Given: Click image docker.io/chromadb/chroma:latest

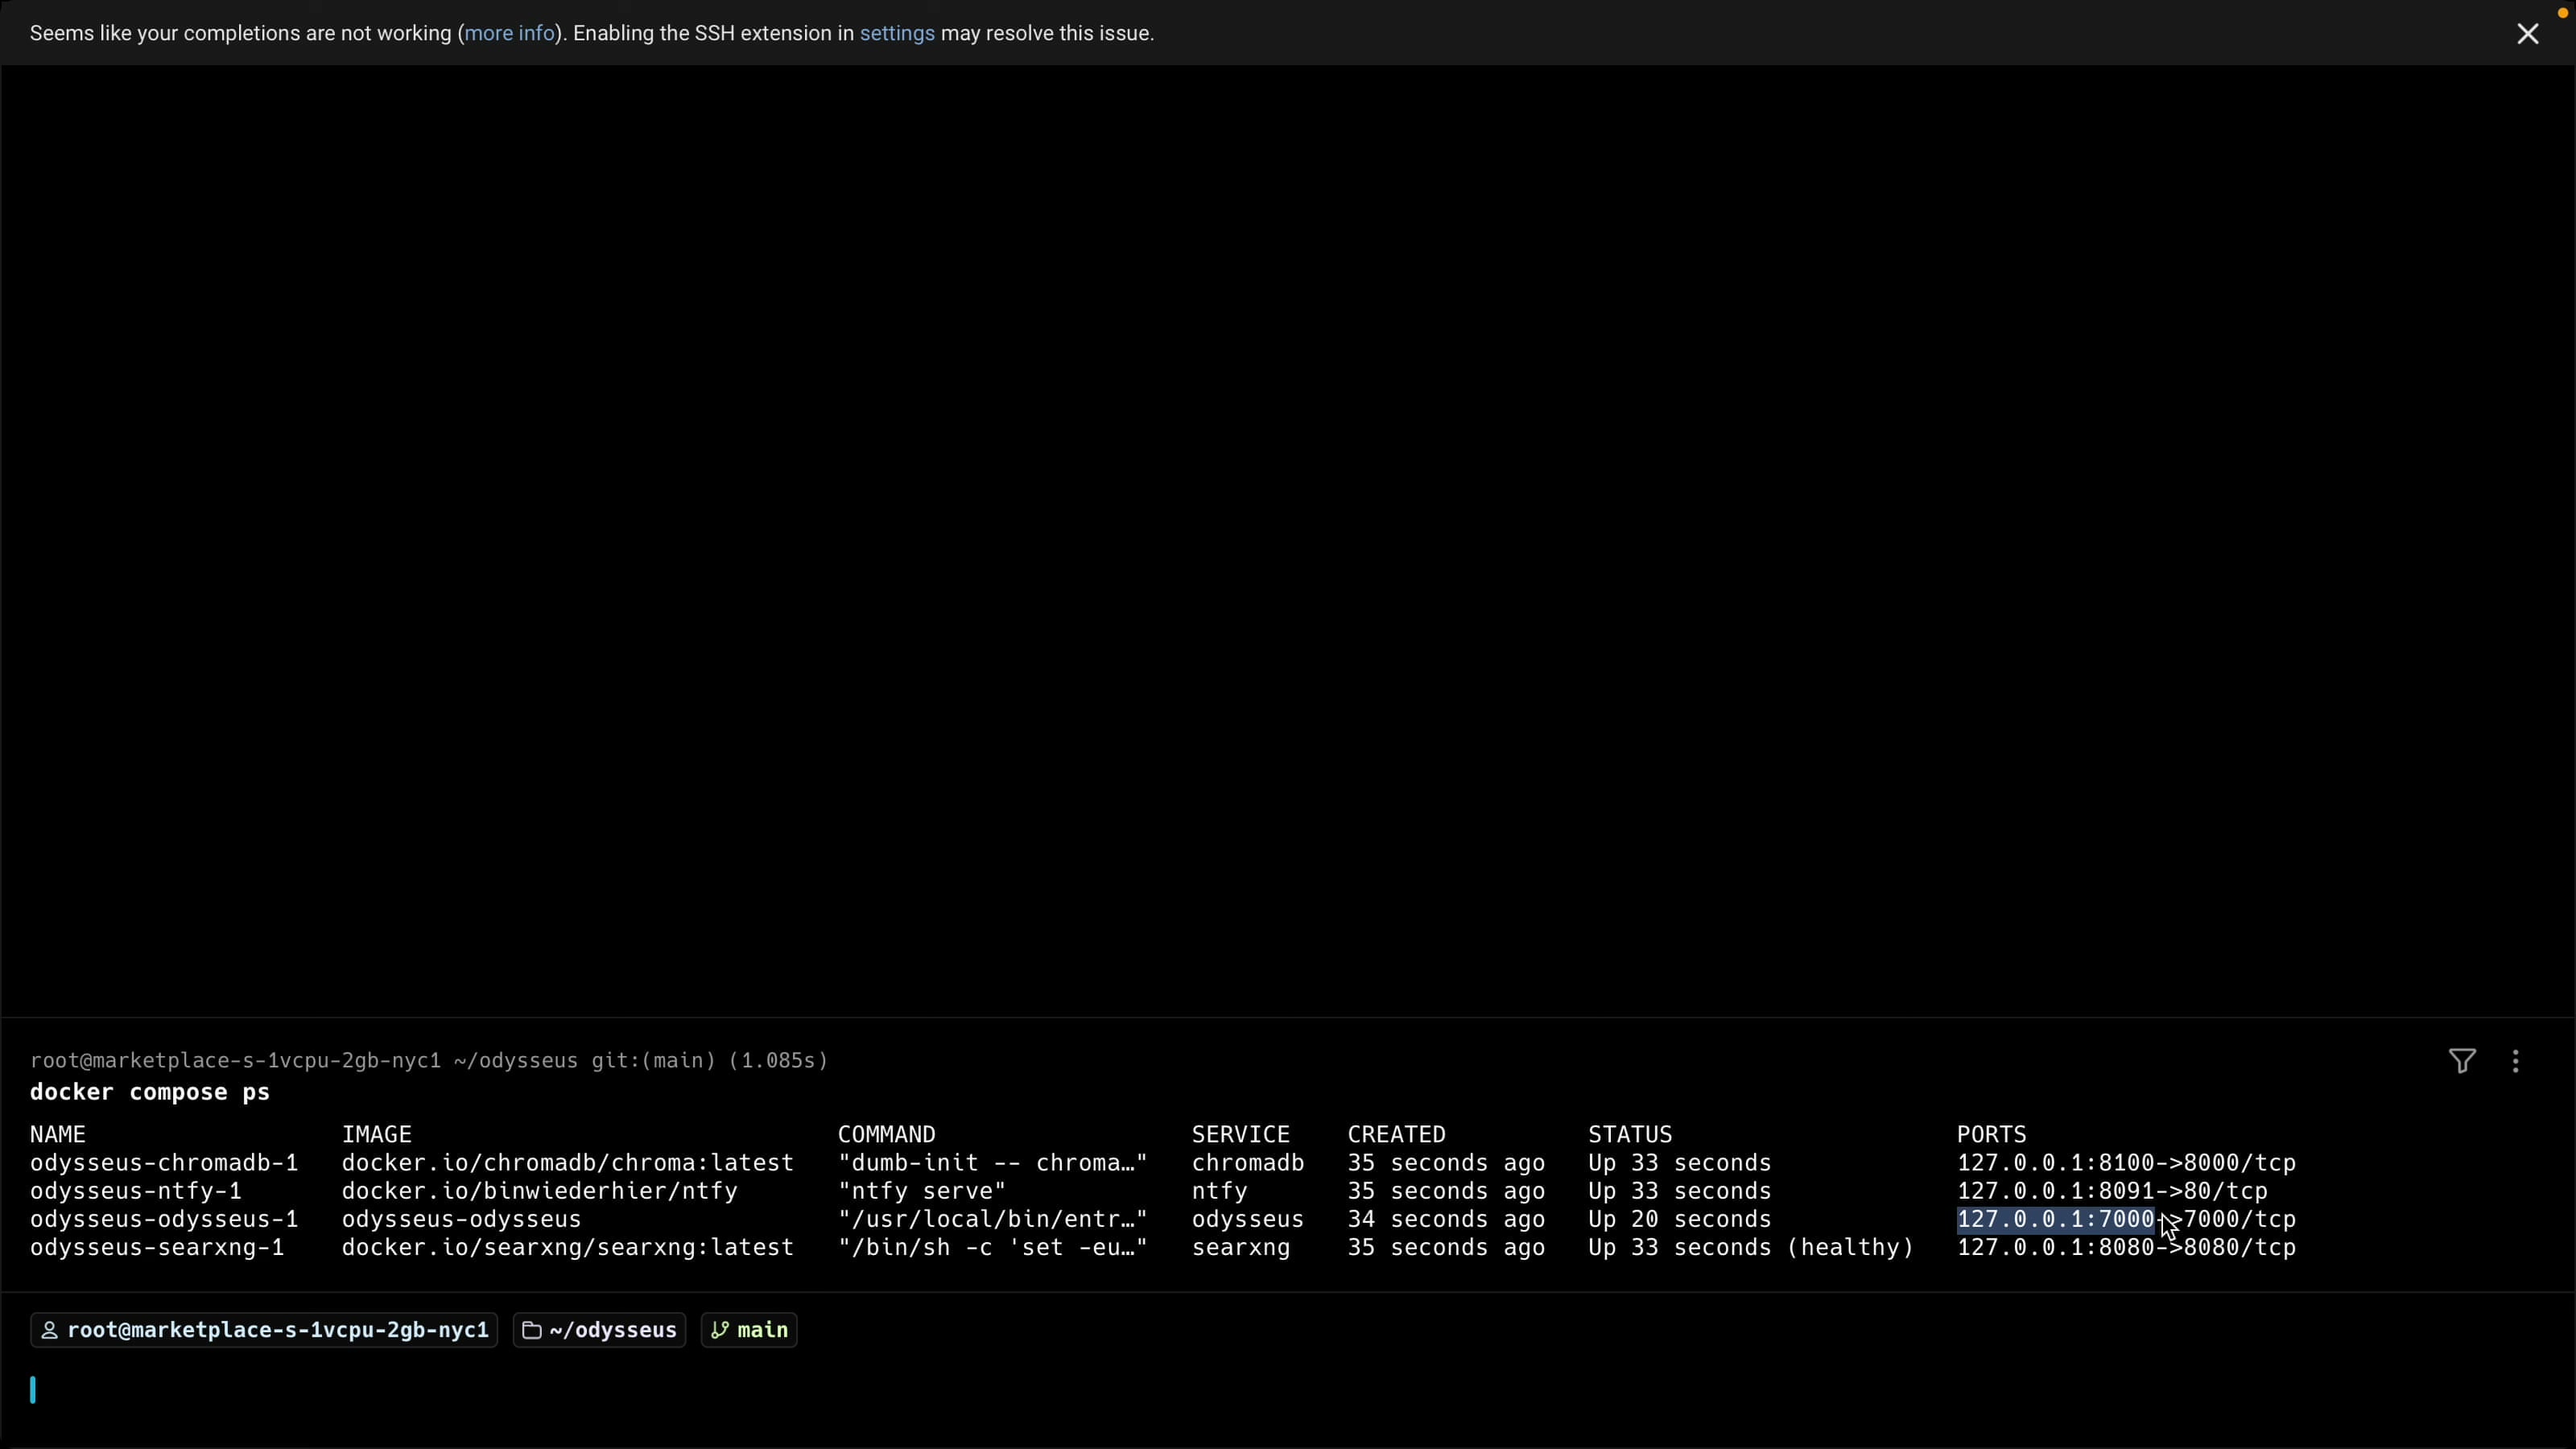Looking at the screenshot, I should pyautogui.click(x=568, y=1163).
